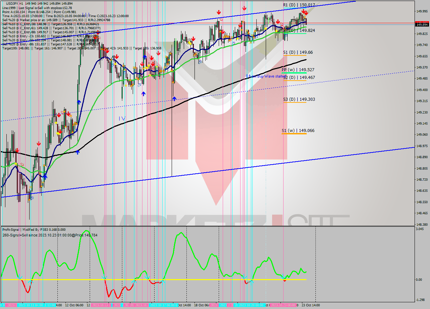This screenshot has width=430, height=309.
Task: Click the '0 New Buy Wave started' text
Action: [x=265, y=76]
